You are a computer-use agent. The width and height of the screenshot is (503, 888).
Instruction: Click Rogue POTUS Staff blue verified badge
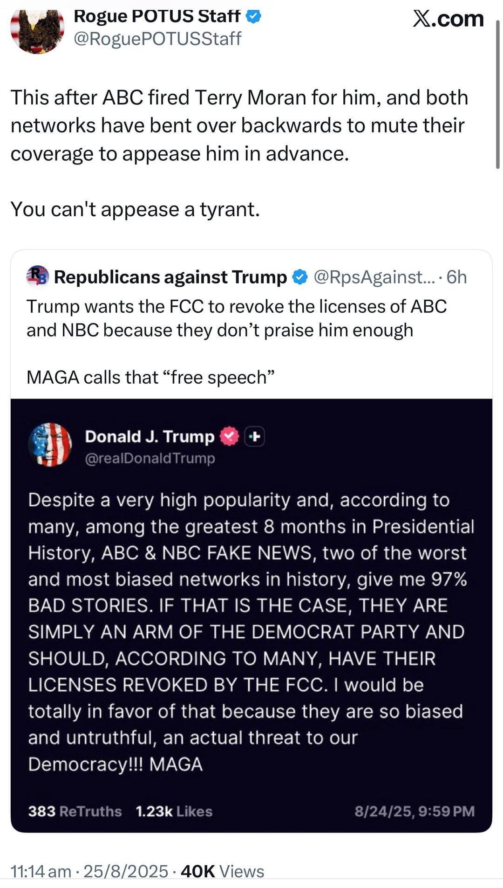point(253,16)
